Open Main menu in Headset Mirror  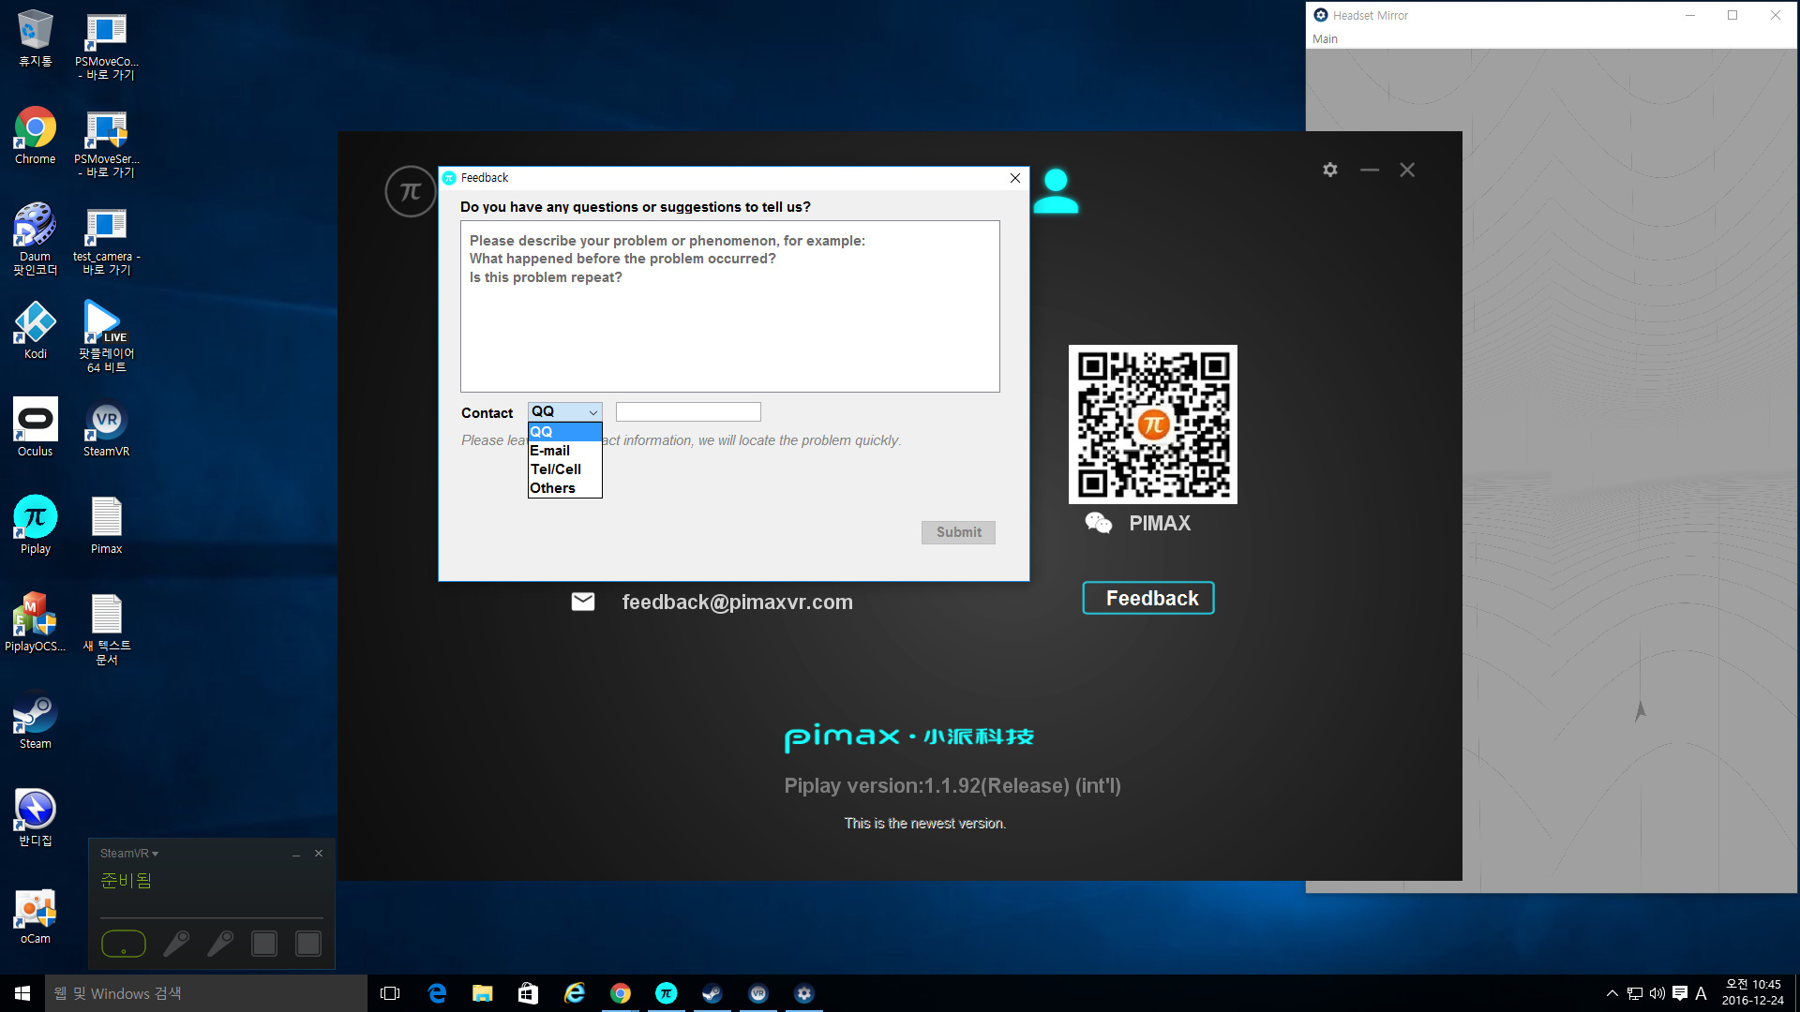1325,38
